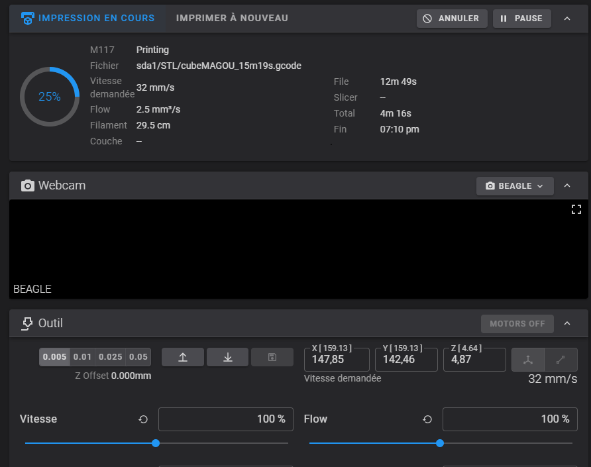Click the Vitesse slider handle
This screenshot has width=591, height=467.
pyautogui.click(x=156, y=443)
